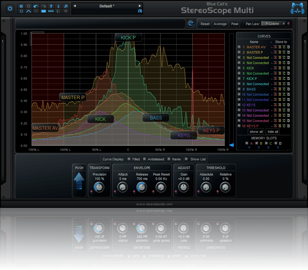Image resolution: width=308 pixels, height=270 pixels.
Task: Click the Release knob in Envelope
Action: [142, 187]
